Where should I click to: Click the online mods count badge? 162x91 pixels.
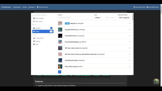click(51, 31)
